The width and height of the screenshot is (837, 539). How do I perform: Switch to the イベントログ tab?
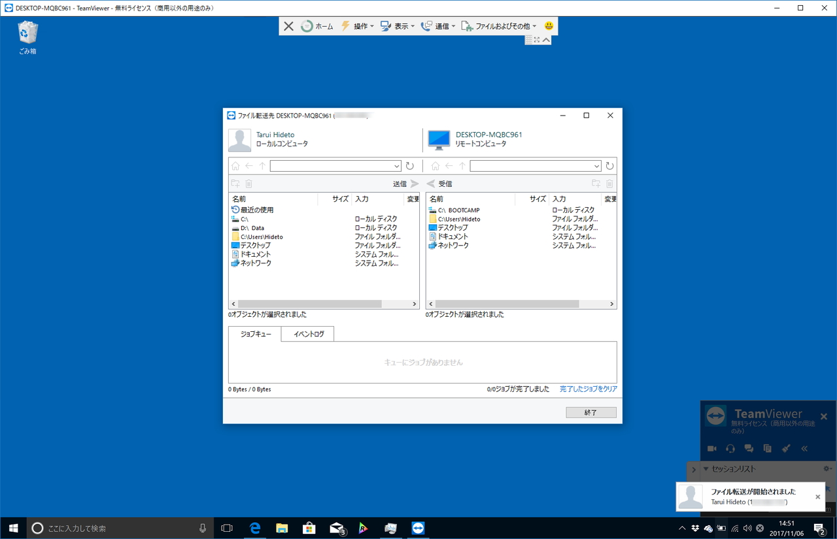point(307,334)
